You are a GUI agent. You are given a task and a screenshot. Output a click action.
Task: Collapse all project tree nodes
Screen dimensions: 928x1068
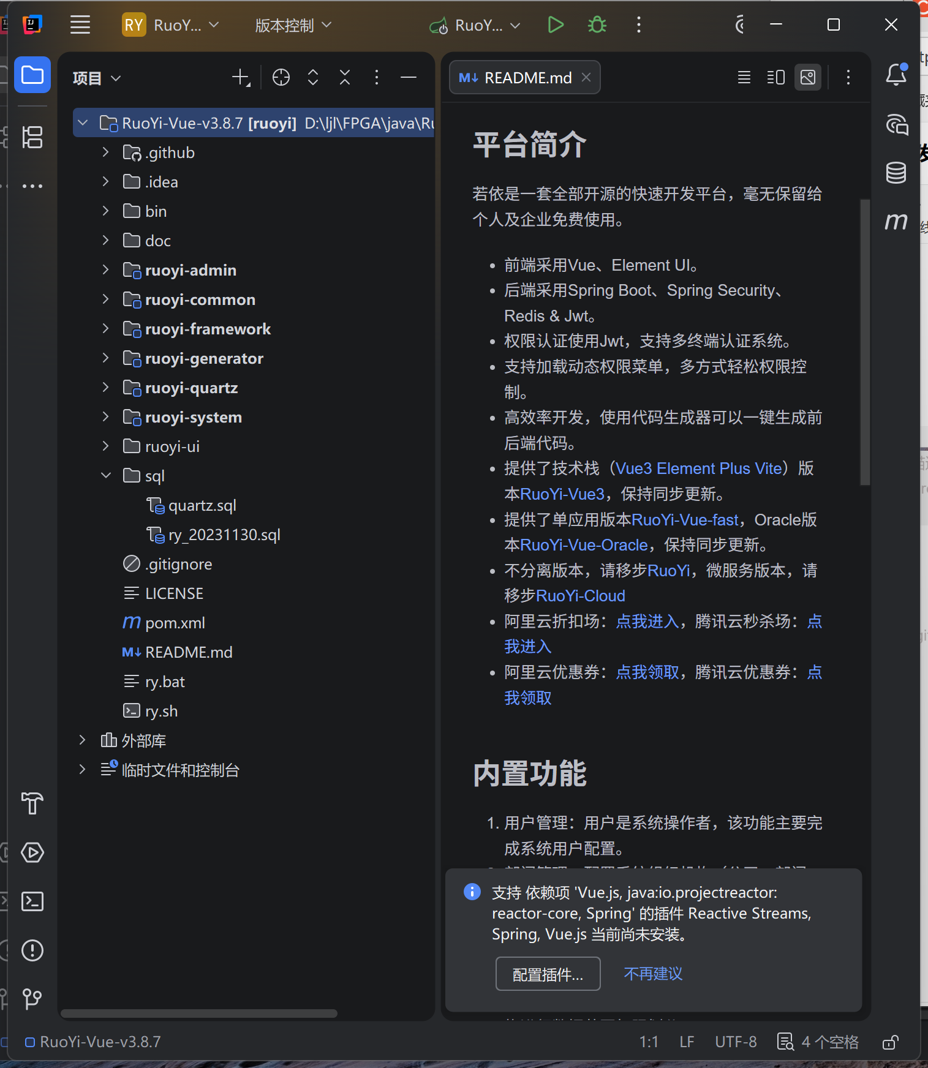[x=345, y=78]
